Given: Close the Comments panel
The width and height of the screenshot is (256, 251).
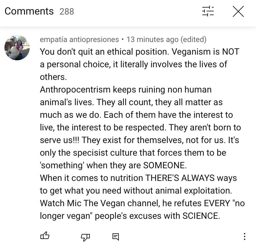Looking at the screenshot, I should [x=238, y=11].
